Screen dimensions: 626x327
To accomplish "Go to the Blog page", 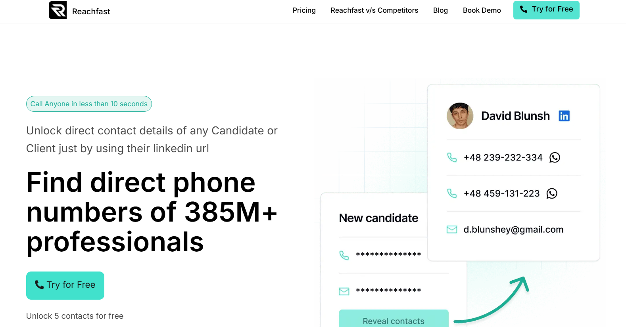I will click(x=440, y=10).
